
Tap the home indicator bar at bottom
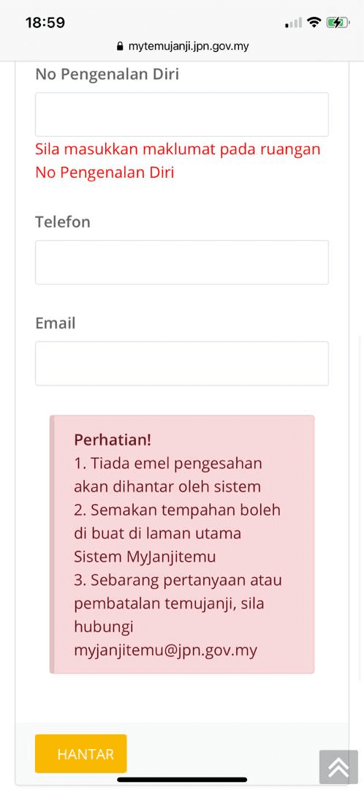click(x=182, y=780)
